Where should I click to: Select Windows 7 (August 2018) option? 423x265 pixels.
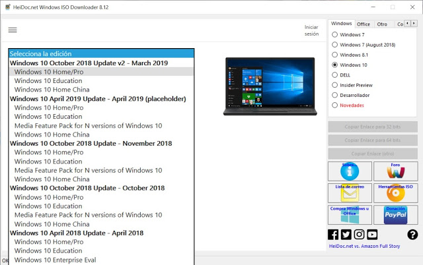tap(335, 45)
